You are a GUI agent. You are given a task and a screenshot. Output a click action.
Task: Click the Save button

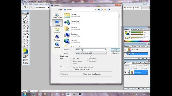click(115, 50)
